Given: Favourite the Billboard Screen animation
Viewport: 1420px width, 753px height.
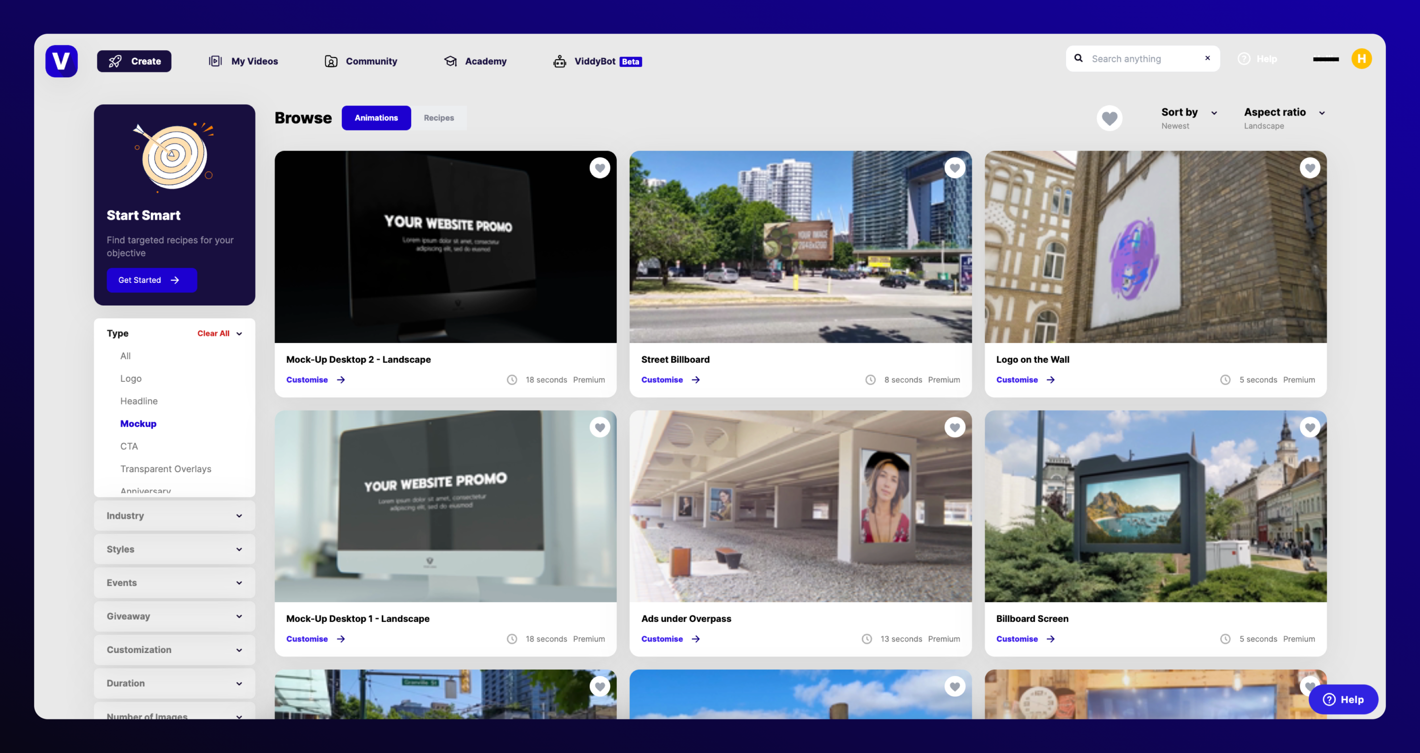Looking at the screenshot, I should pyautogui.click(x=1309, y=427).
